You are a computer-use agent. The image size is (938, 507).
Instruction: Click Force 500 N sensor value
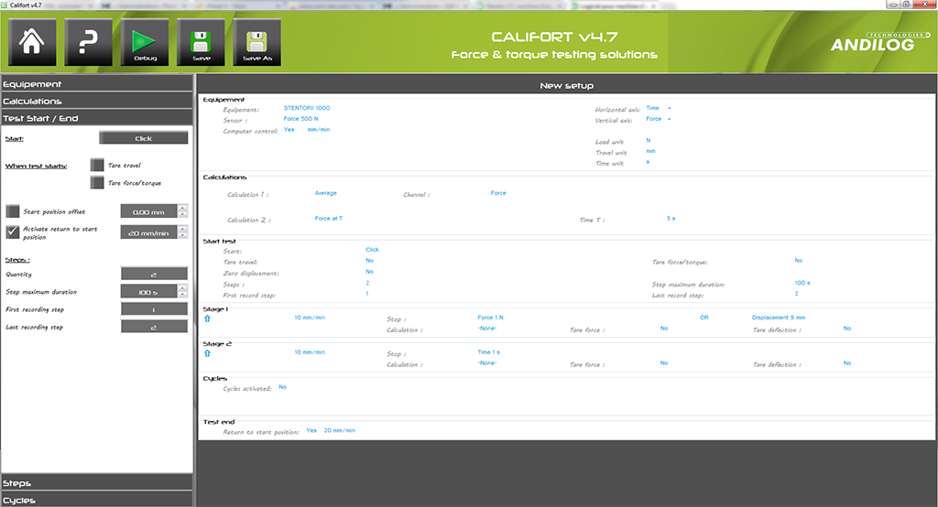coord(300,119)
